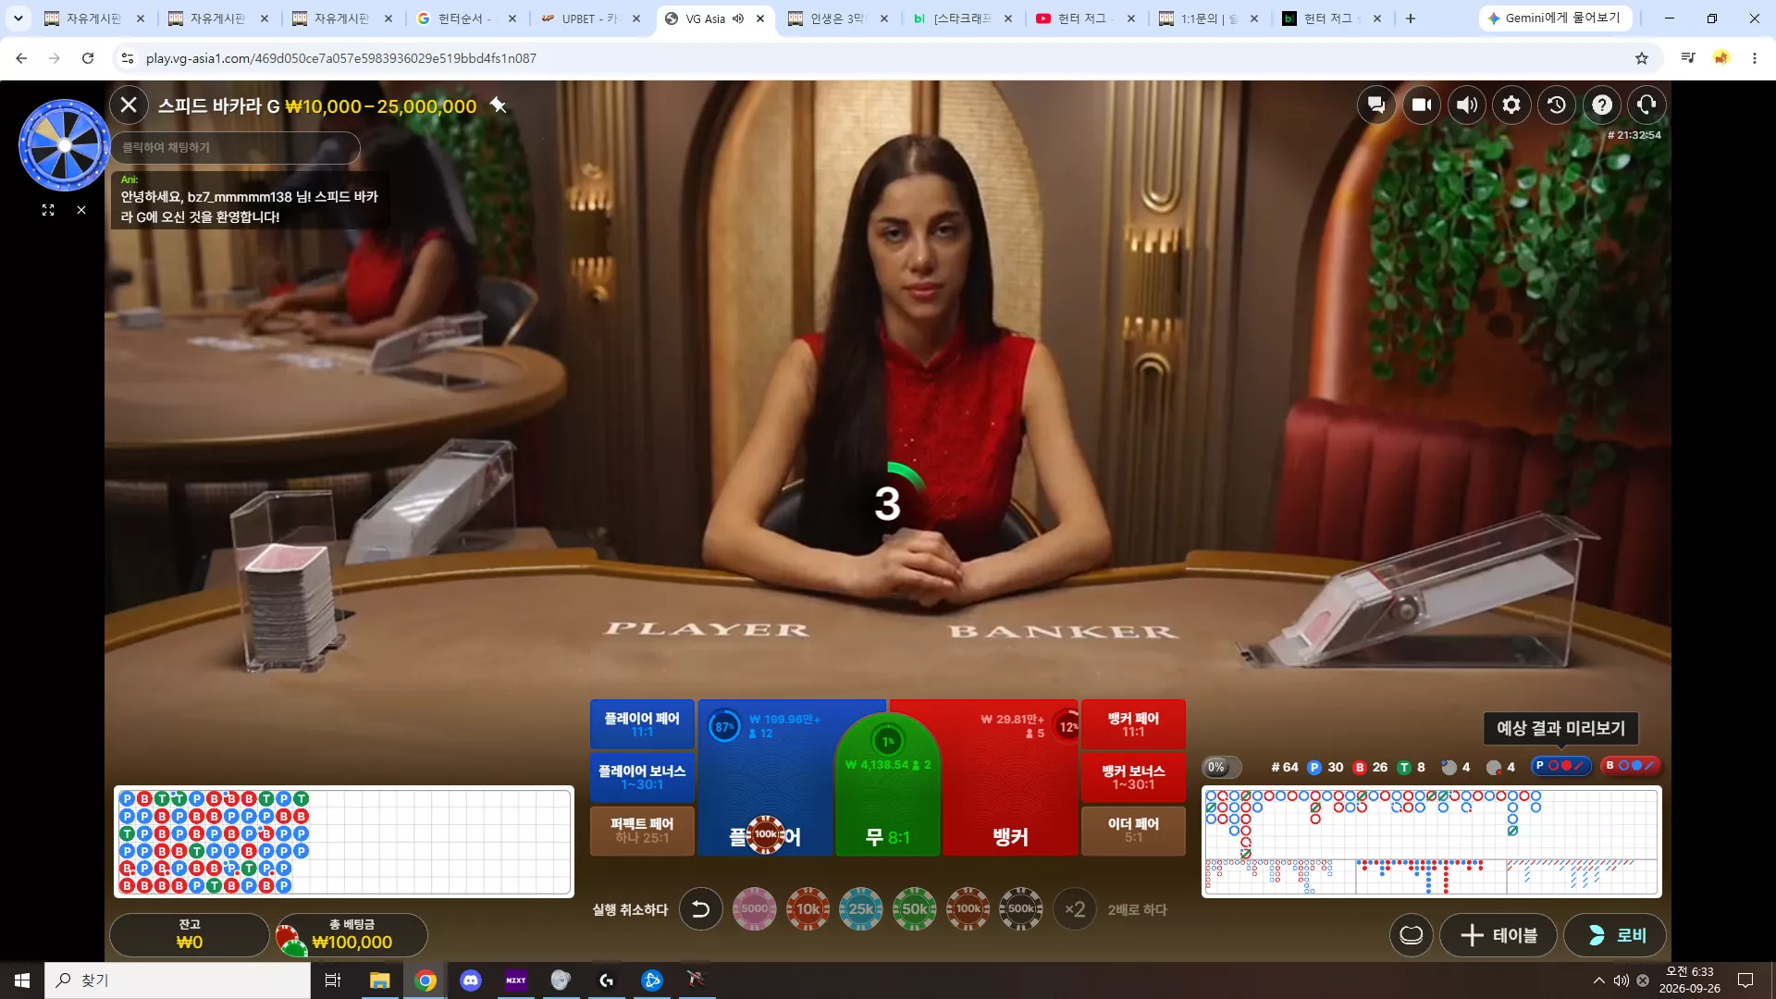Select the 500k betting chip

coord(1021,909)
